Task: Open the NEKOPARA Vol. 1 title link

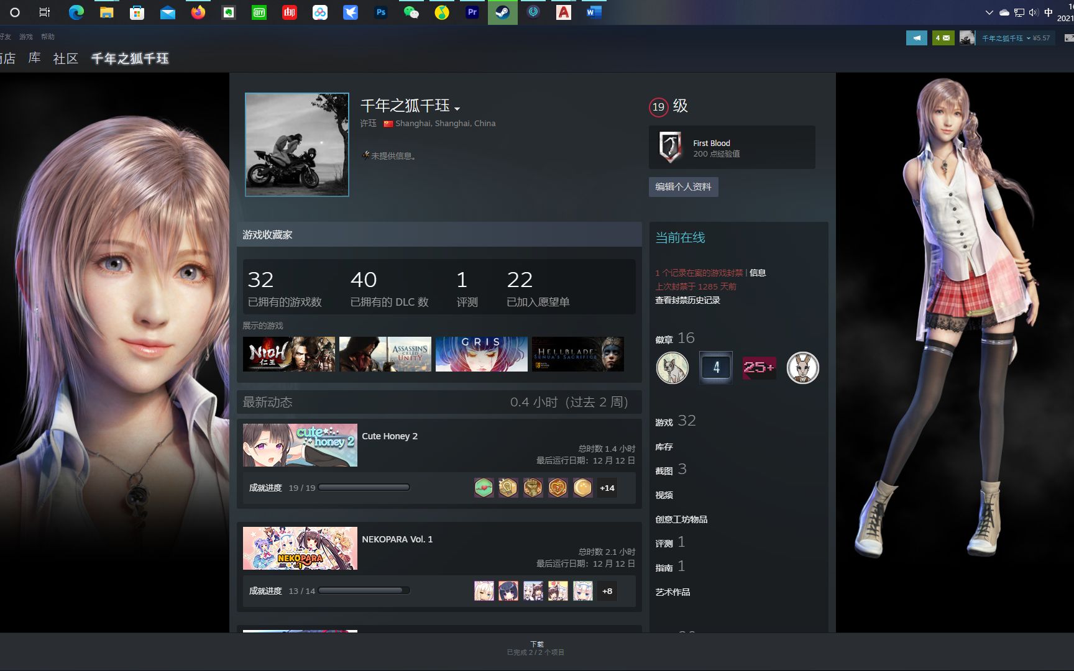Action: point(397,539)
